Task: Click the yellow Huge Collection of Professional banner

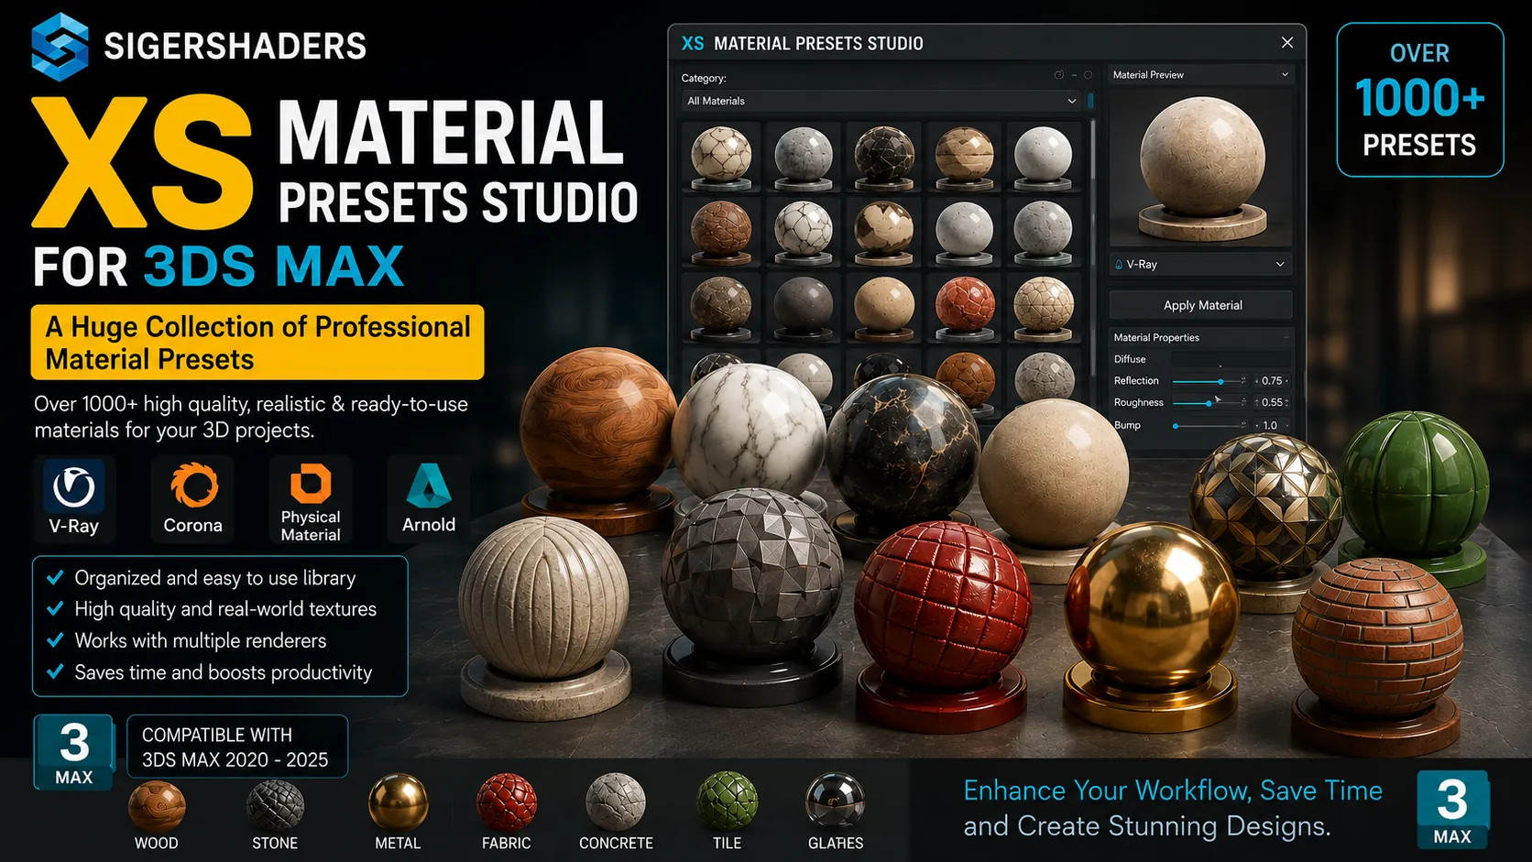Action: coord(257,343)
